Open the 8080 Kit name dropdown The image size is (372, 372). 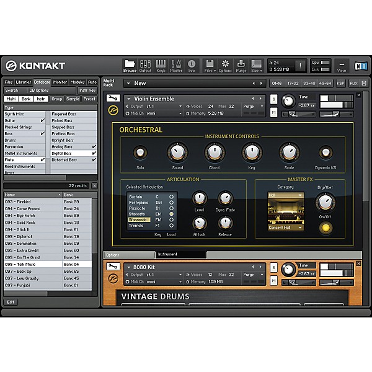(x=129, y=267)
